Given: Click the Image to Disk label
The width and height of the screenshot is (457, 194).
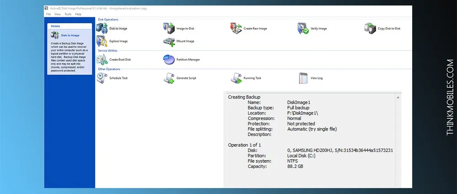Looking at the screenshot, I should (186, 29).
